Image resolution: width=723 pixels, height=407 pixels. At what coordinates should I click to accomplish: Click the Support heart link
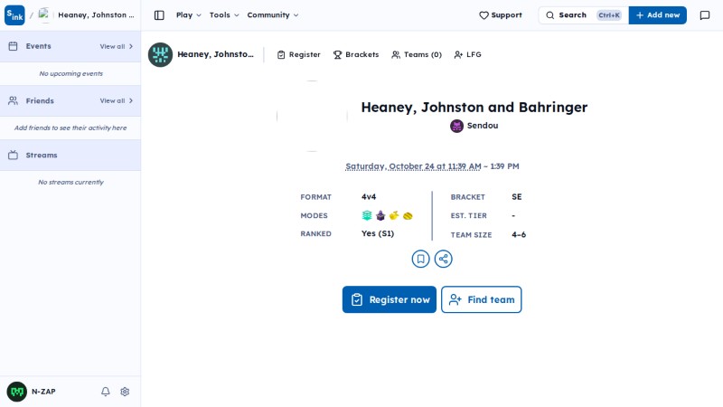pyautogui.click(x=501, y=15)
